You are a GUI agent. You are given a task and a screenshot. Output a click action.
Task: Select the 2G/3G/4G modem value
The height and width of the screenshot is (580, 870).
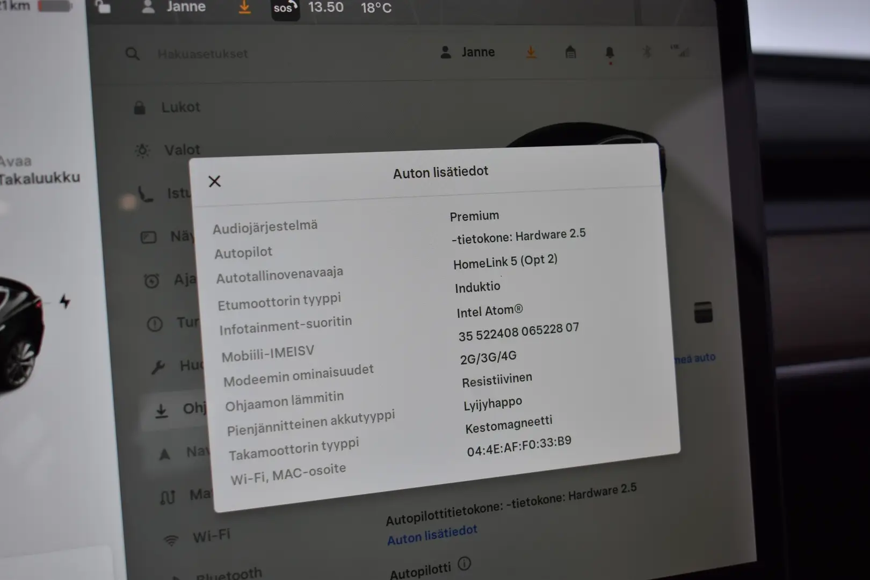(x=488, y=357)
